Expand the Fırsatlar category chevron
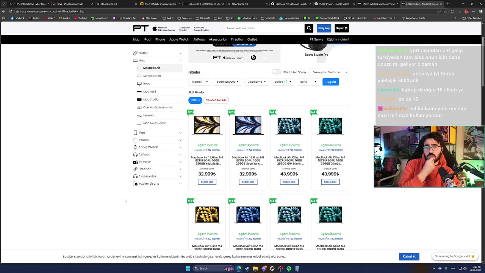The height and width of the screenshot is (273, 485). (180, 169)
